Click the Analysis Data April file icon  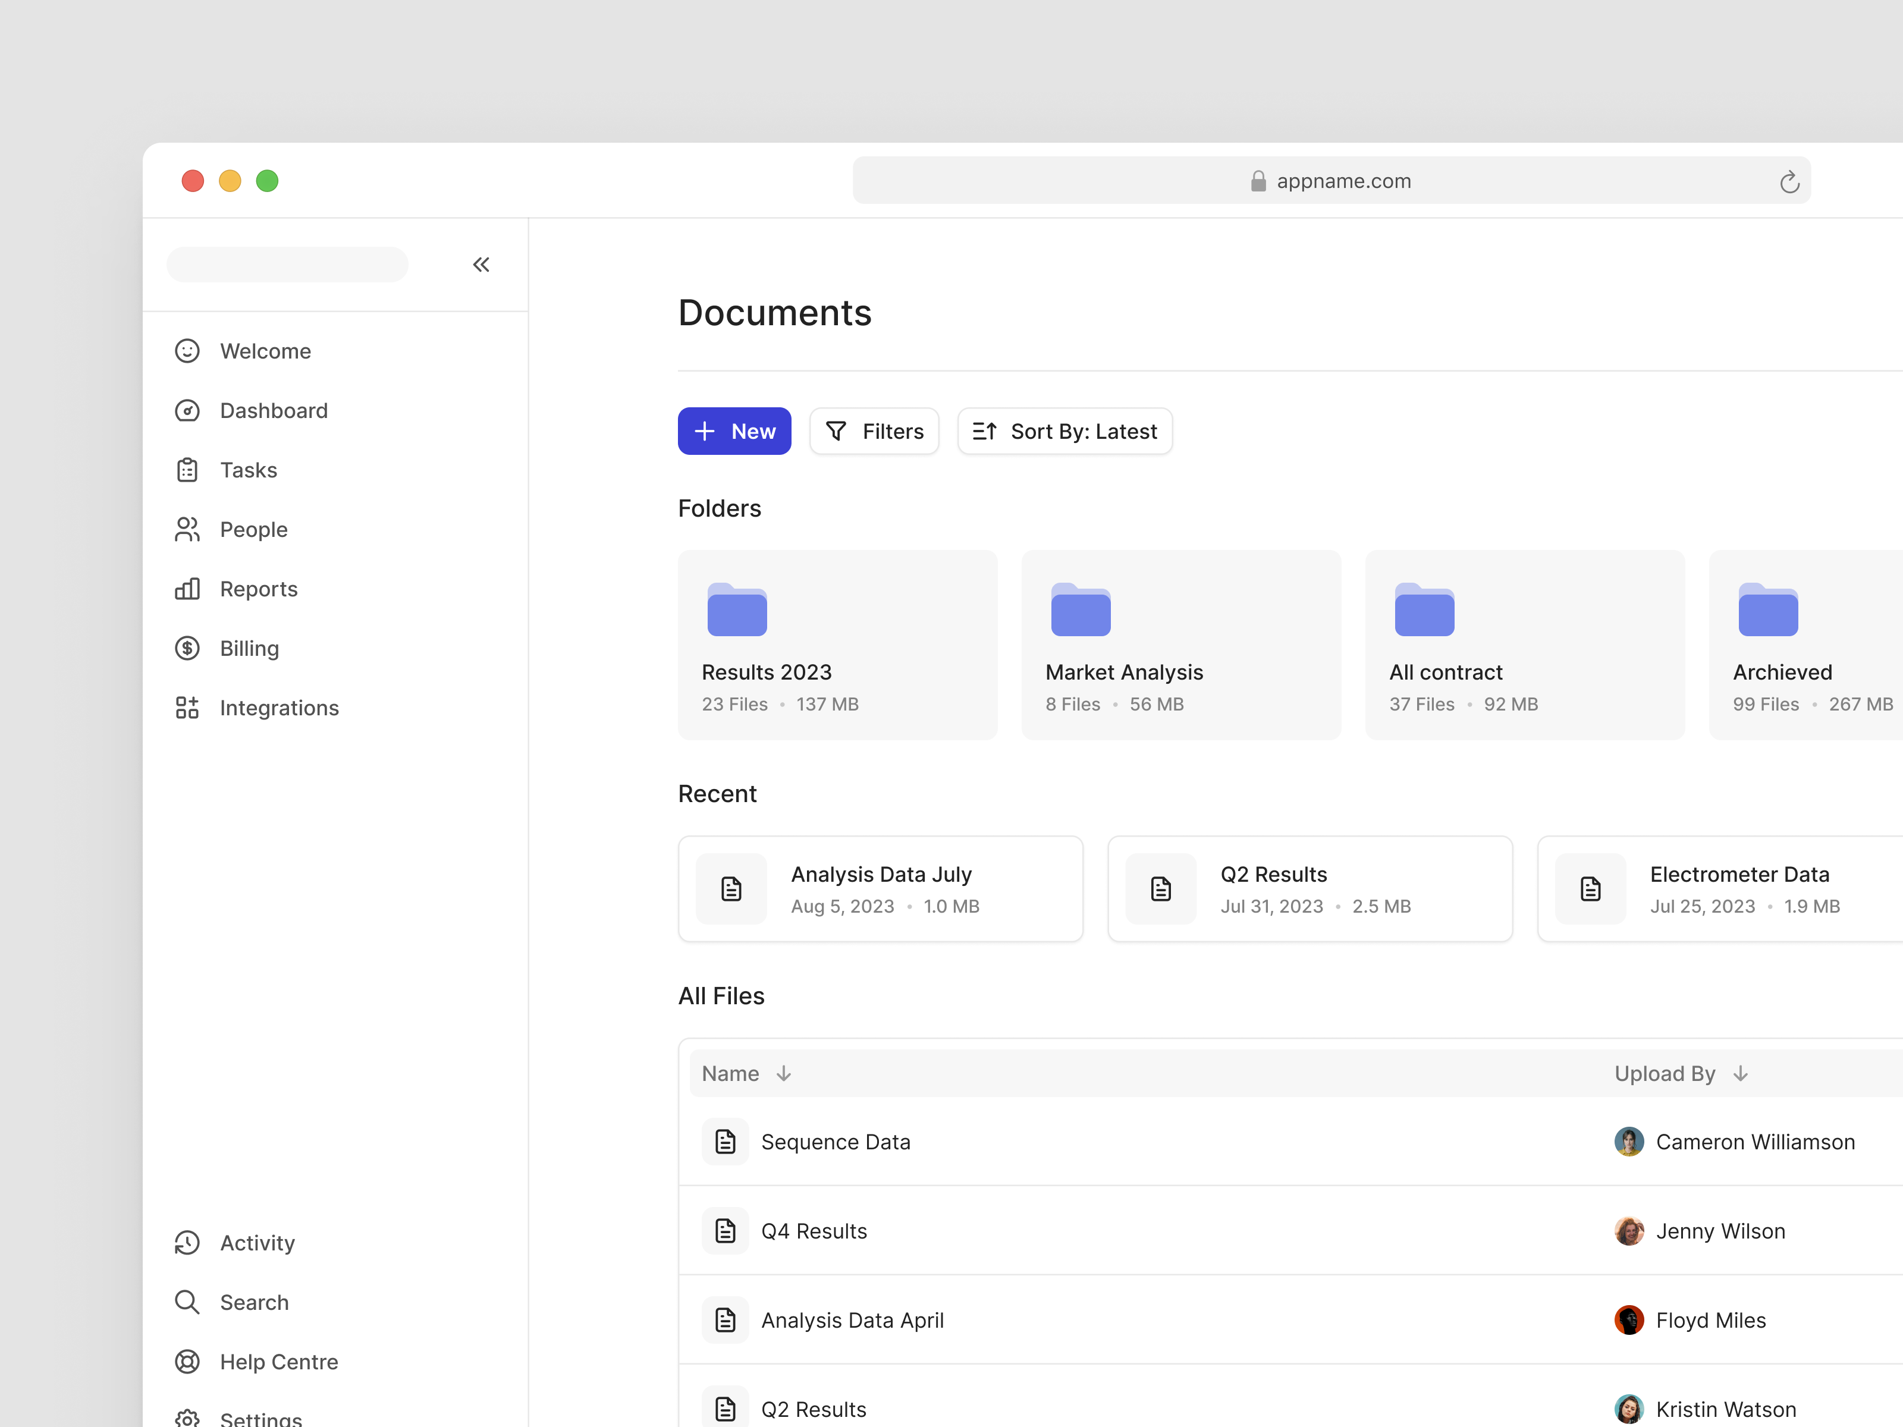(x=726, y=1319)
